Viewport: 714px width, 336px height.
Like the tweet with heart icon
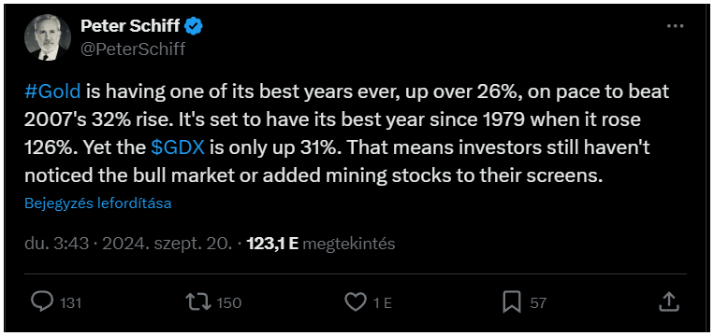tap(356, 302)
